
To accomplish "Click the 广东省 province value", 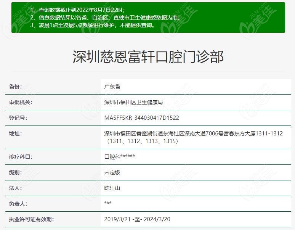I will pyautogui.click(x=112, y=87).
